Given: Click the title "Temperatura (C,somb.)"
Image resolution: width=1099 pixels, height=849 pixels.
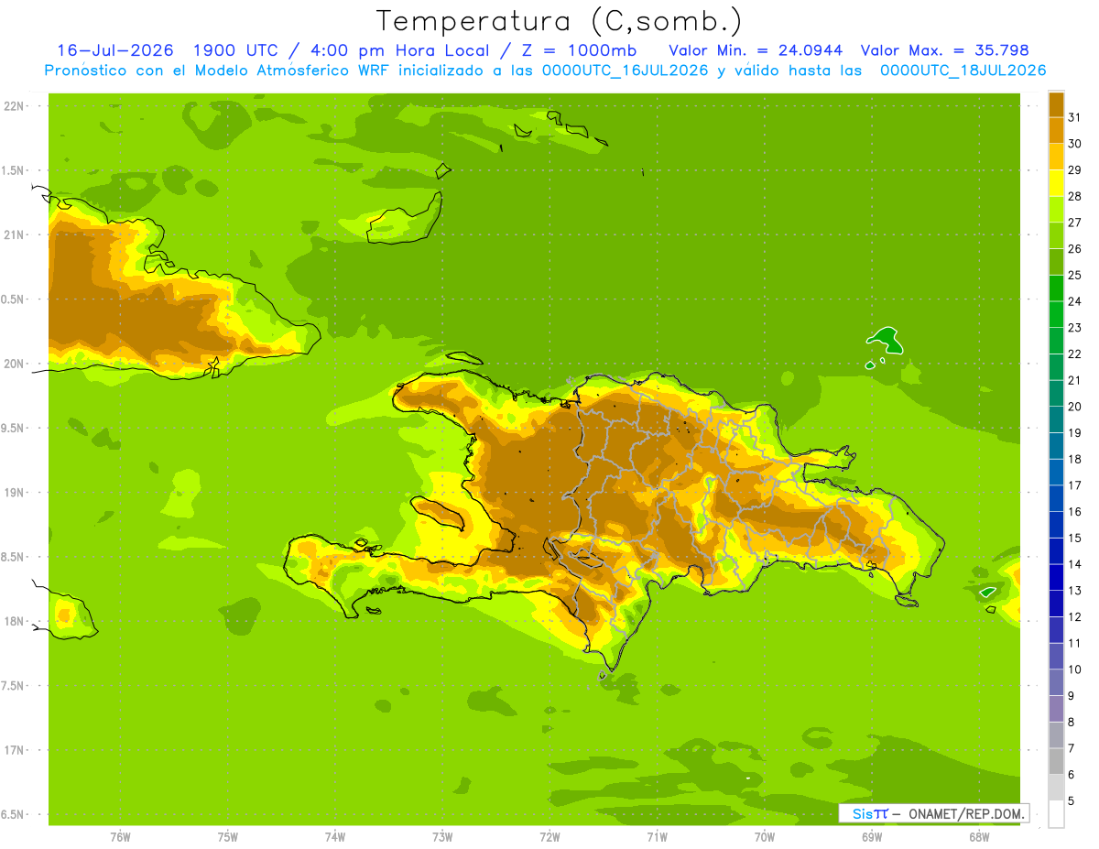Looking at the screenshot, I should pyautogui.click(x=560, y=21).
